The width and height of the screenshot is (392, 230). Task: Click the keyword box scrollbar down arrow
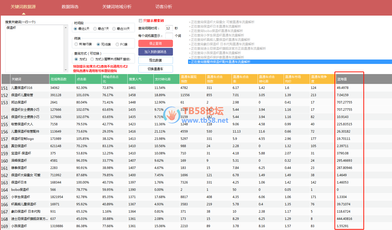(66, 70)
